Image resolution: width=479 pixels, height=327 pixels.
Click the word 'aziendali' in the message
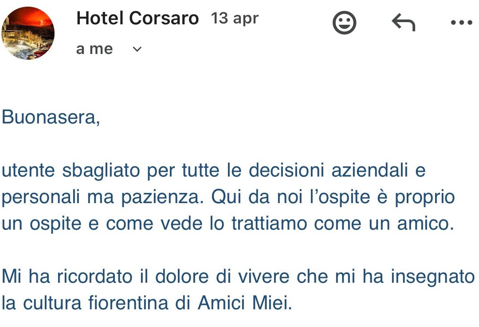click(x=367, y=171)
